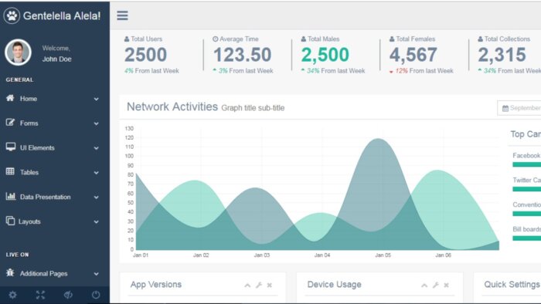Expand the Forms menu chevron
This screenshot has width=541, height=304.
pyautogui.click(x=97, y=123)
